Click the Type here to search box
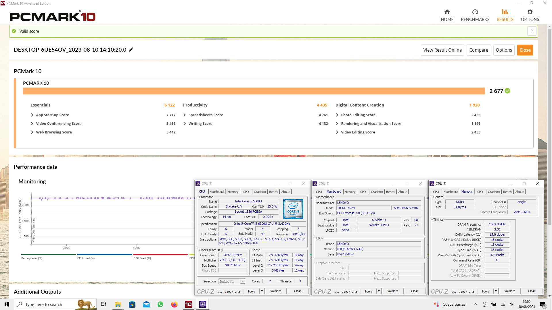The height and width of the screenshot is (310, 552). [55, 304]
